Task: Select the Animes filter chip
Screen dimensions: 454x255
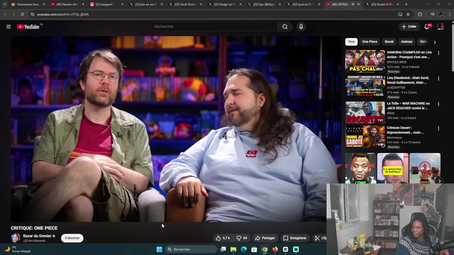Action: (x=406, y=41)
